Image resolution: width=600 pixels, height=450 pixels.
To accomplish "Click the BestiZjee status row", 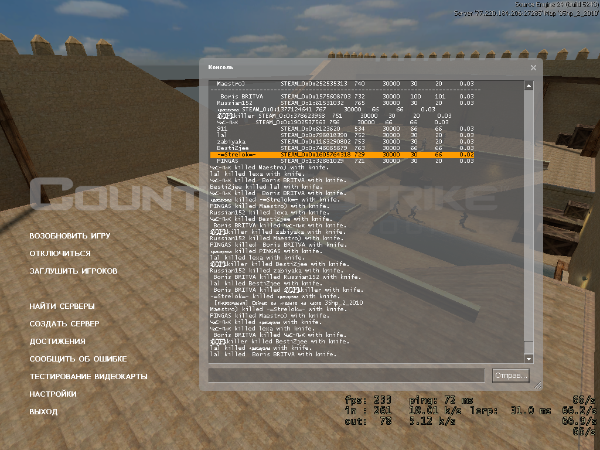I will [x=345, y=148].
